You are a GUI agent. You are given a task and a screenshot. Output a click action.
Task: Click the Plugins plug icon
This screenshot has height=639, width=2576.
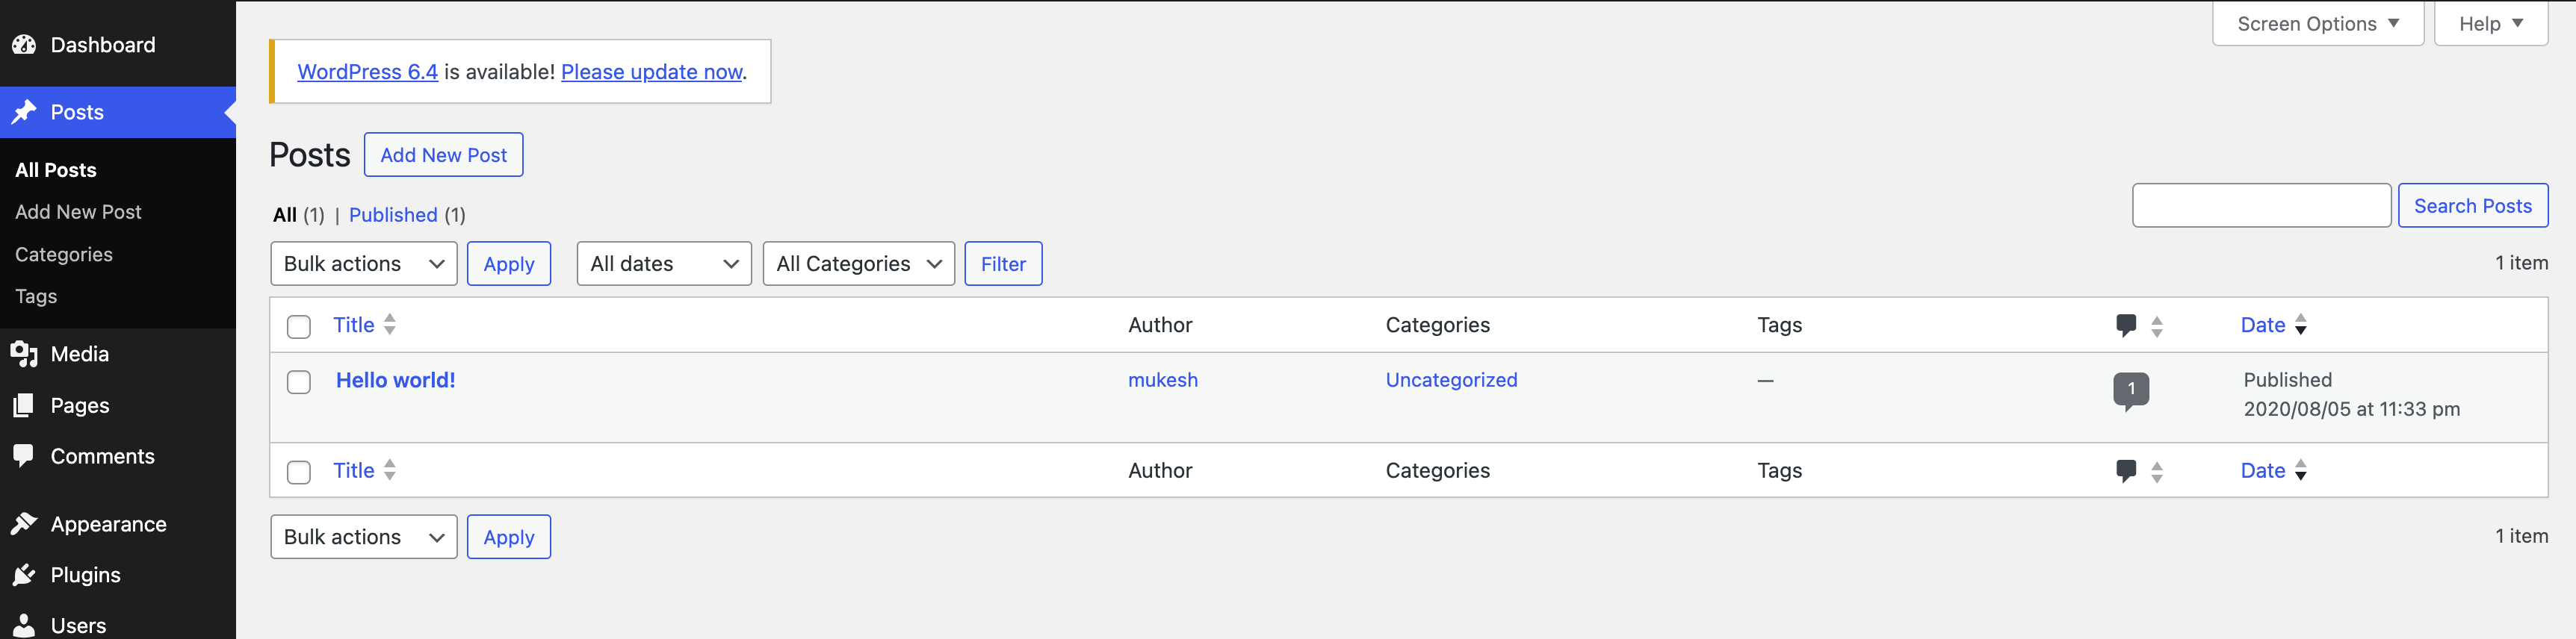(24, 575)
